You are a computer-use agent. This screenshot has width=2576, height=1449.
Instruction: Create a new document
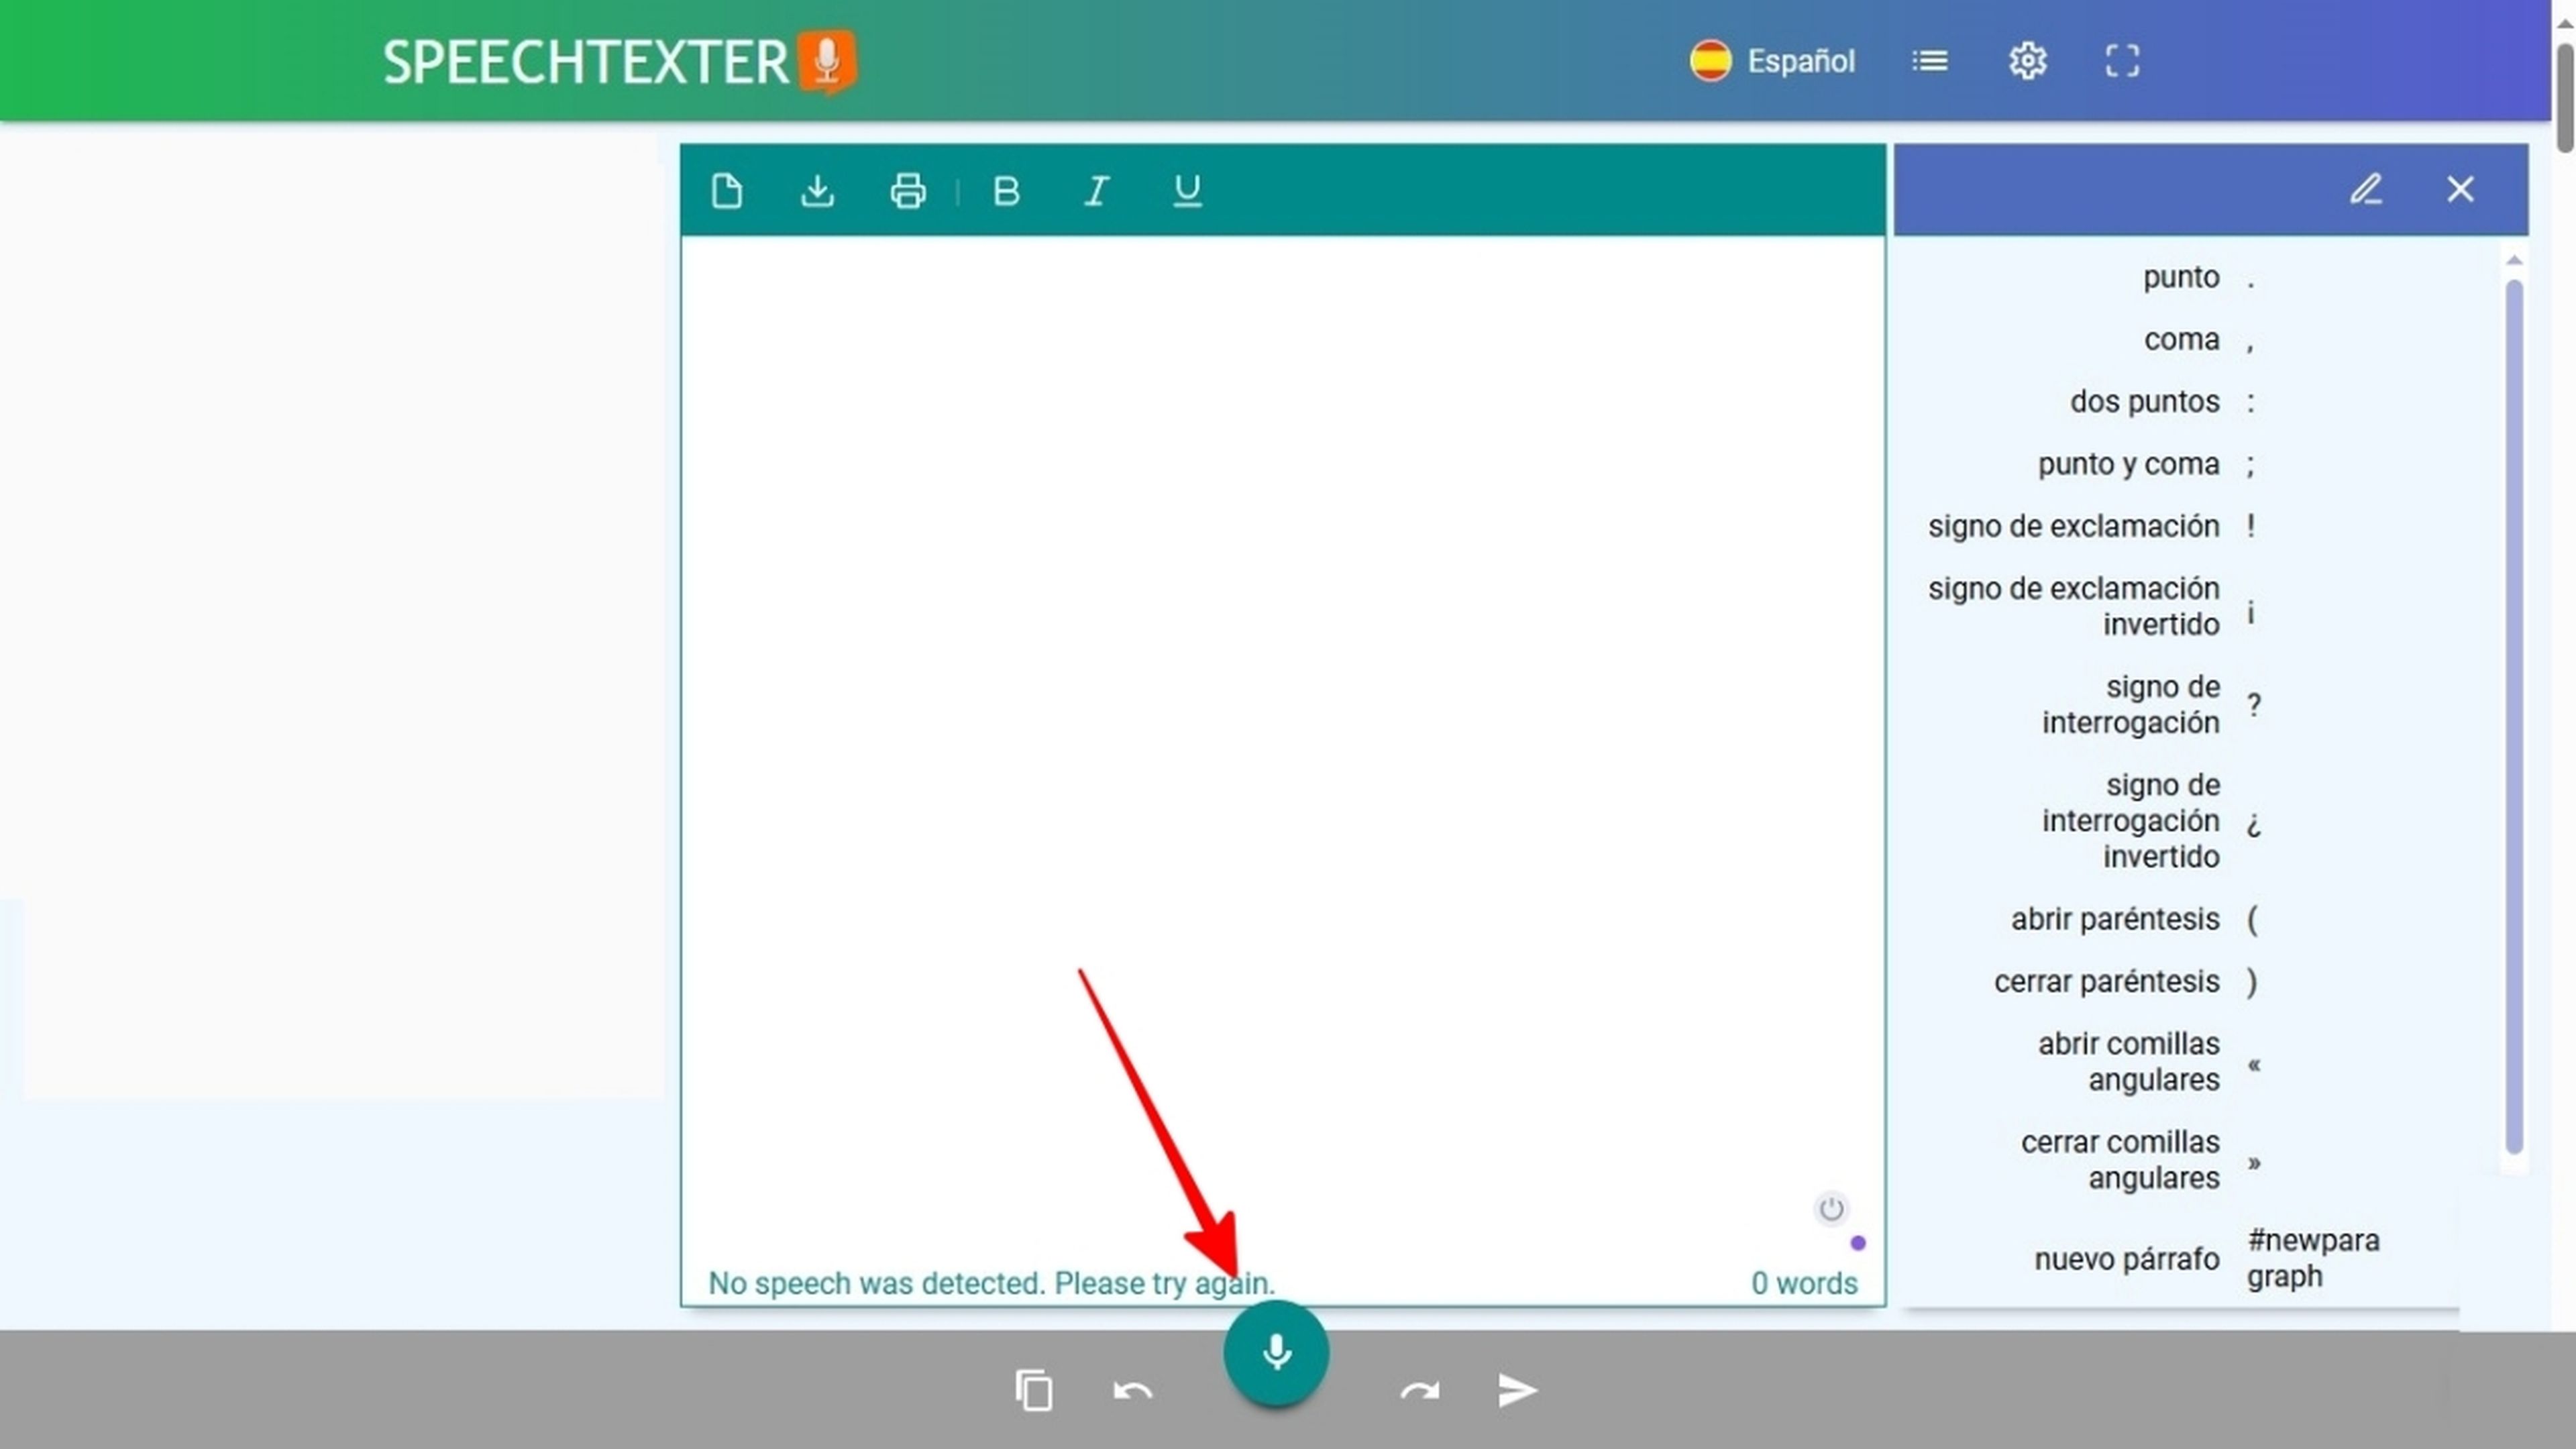[x=727, y=190]
